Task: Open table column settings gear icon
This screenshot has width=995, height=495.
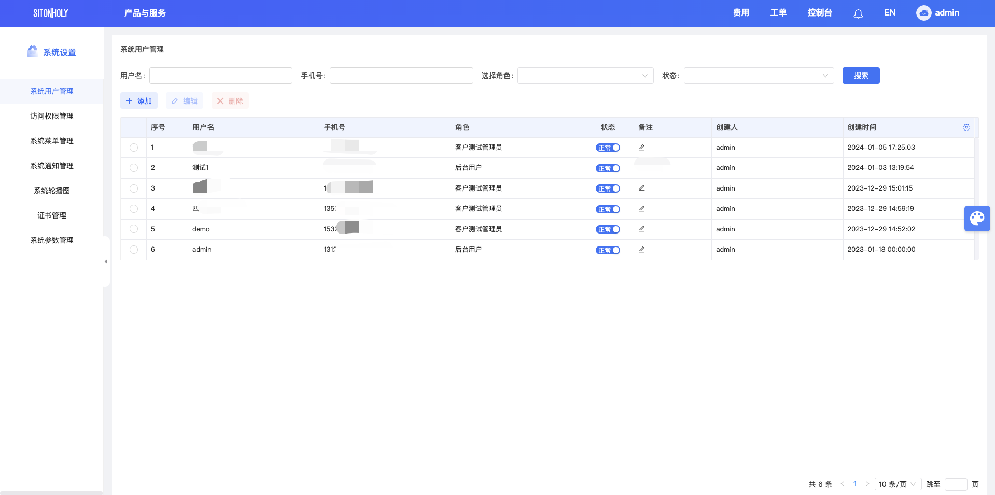Action: (966, 127)
